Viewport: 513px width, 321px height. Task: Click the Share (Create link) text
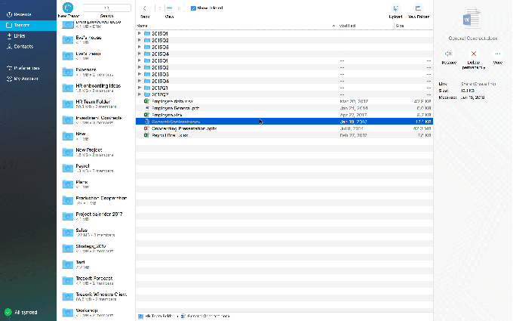(478, 84)
